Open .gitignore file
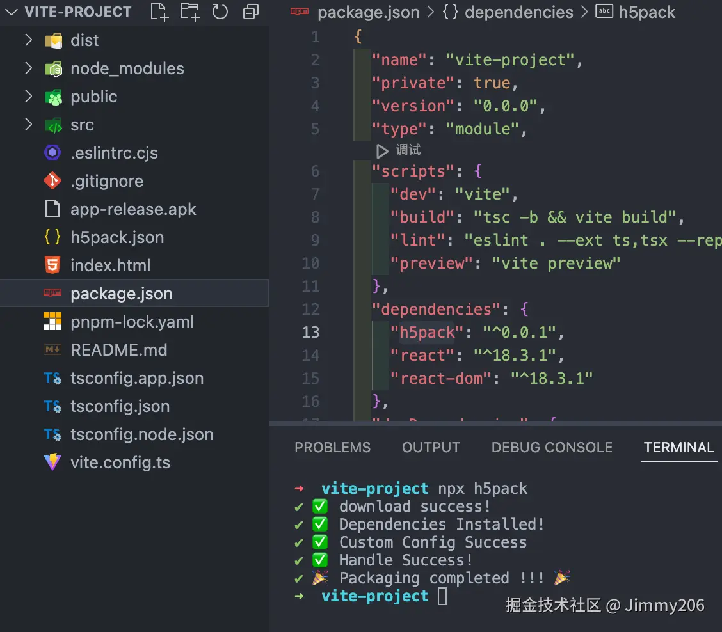The image size is (722, 632). click(x=107, y=181)
